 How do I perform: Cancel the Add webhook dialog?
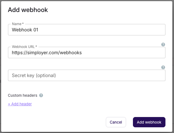click(x=116, y=122)
